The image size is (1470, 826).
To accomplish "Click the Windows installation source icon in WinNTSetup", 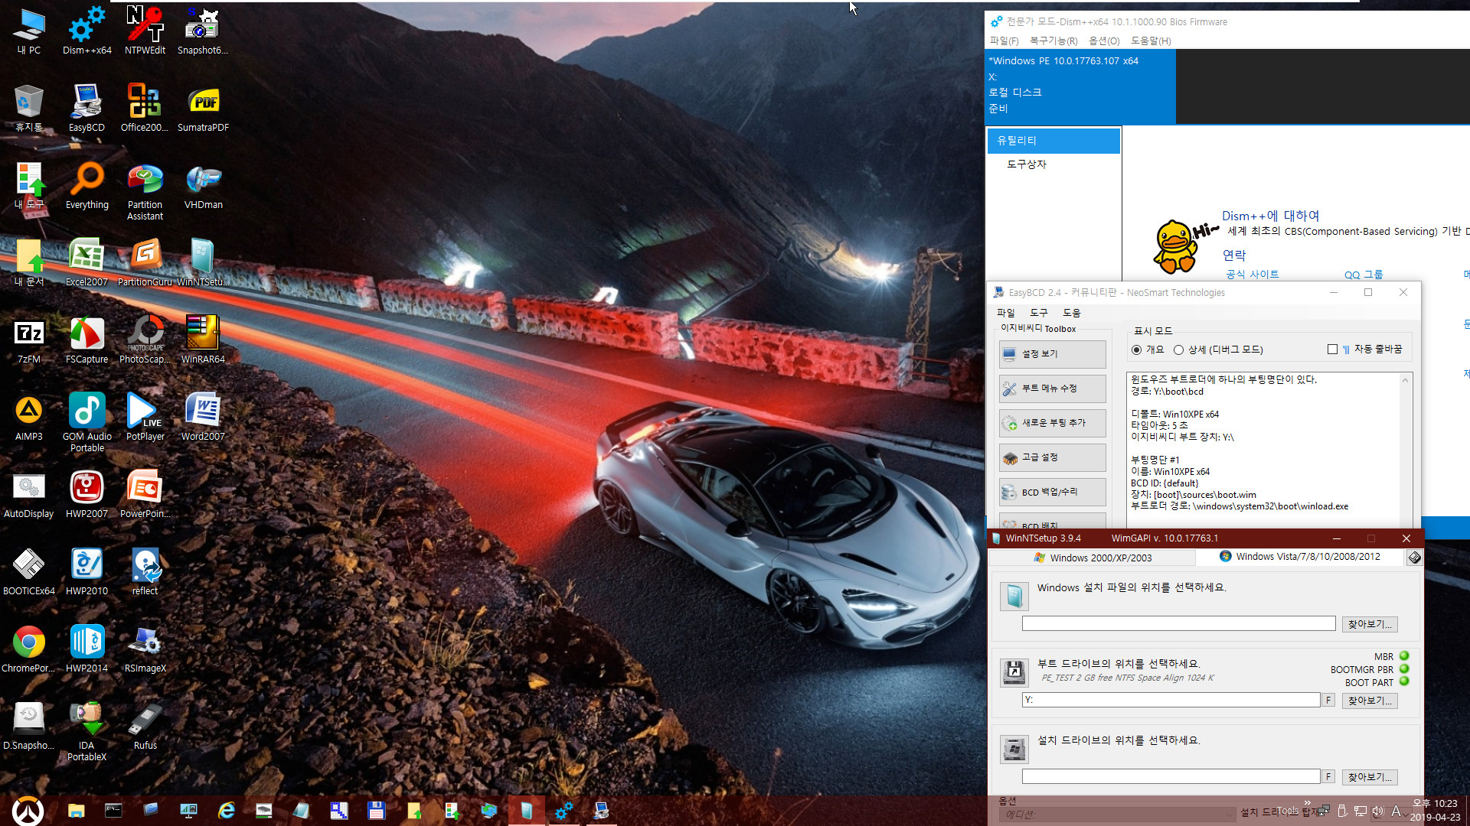I will pyautogui.click(x=1014, y=596).
